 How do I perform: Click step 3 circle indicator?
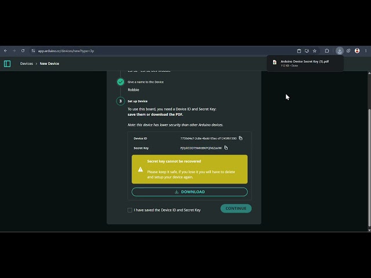121,101
